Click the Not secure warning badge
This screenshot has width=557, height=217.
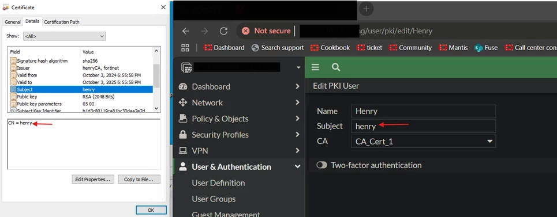tap(266, 31)
